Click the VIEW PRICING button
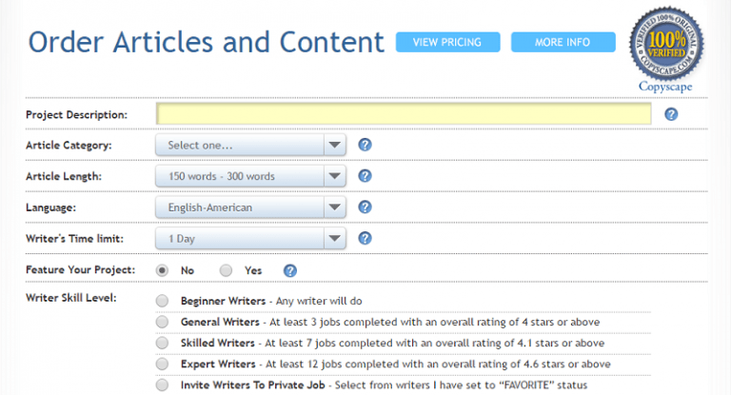This screenshot has height=395, width=731. (x=448, y=42)
